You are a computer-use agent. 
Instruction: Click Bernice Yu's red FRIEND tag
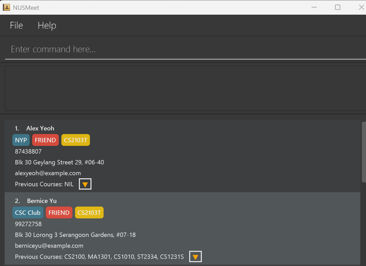(x=59, y=213)
